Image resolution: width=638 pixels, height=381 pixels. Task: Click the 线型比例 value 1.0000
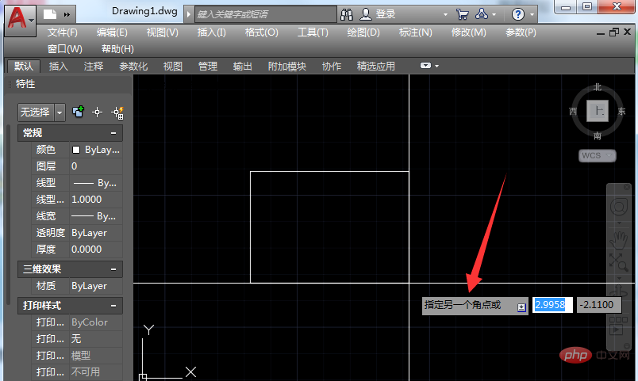click(x=96, y=200)
